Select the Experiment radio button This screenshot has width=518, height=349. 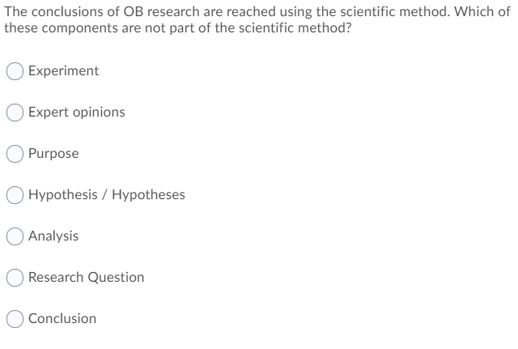coord(15,71)
